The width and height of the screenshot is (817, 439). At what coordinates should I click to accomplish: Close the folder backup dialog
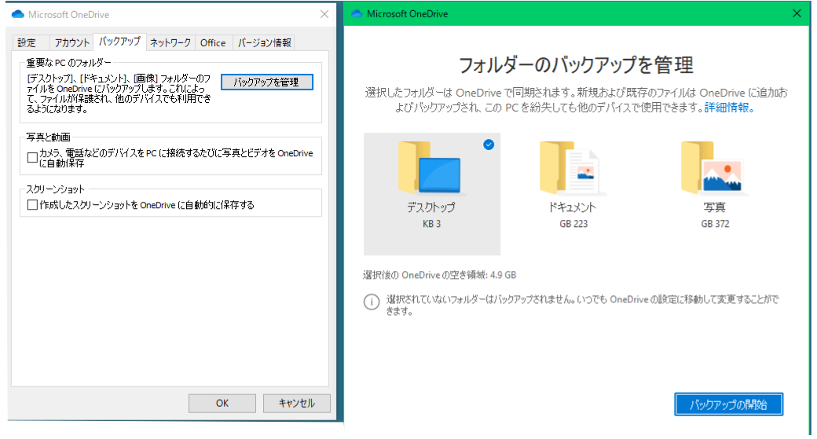pyautogui.click(x=797, y=13)
